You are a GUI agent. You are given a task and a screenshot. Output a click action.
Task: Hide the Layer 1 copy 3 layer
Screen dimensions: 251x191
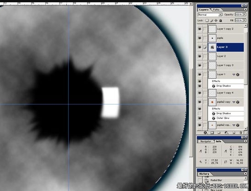200,65
